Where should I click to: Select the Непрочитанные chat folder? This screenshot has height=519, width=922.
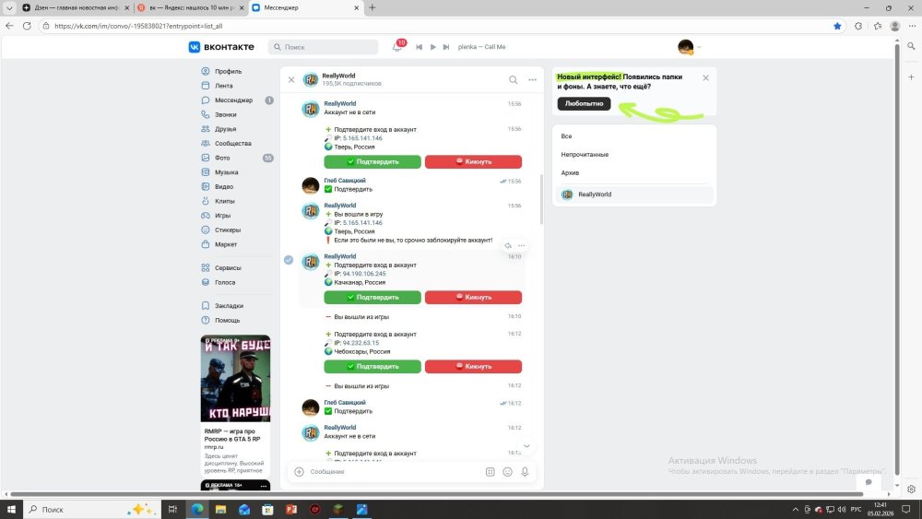634,155
